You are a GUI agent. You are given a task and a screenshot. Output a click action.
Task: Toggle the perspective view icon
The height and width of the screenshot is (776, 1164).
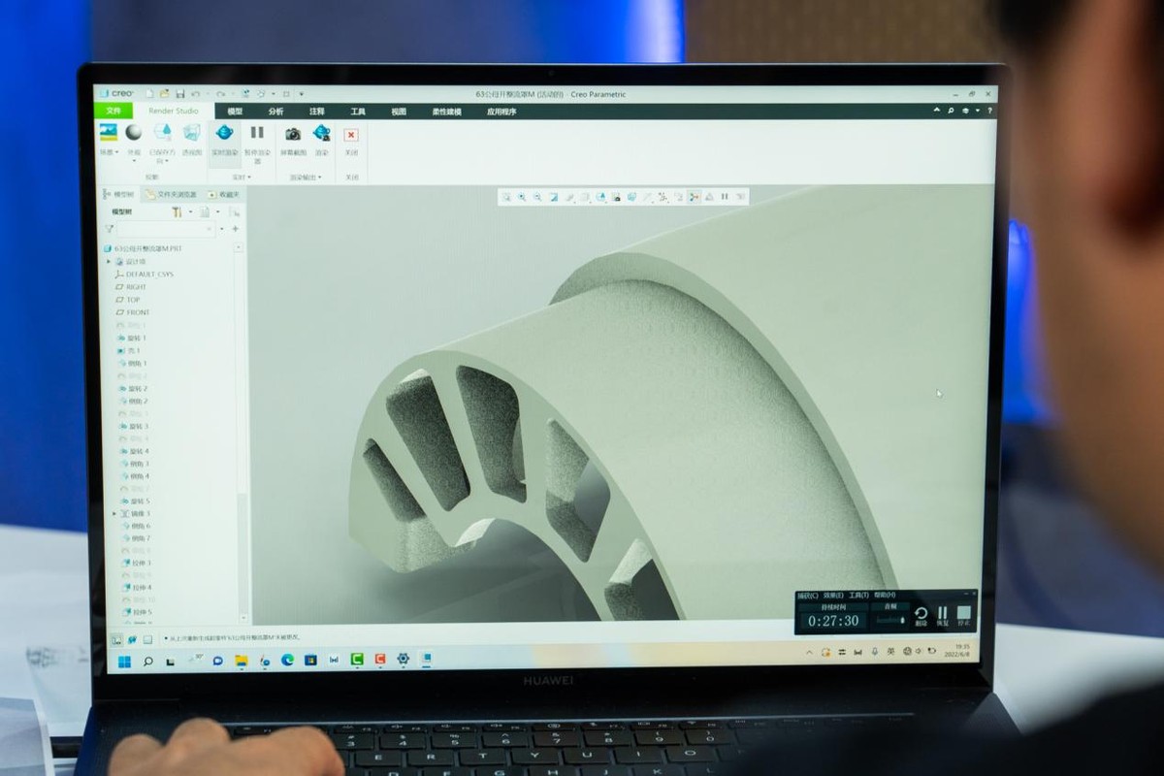pos(192,133)
